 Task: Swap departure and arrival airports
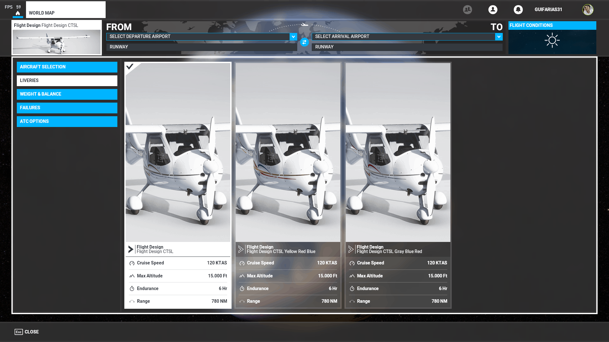(x=304, y=42)
